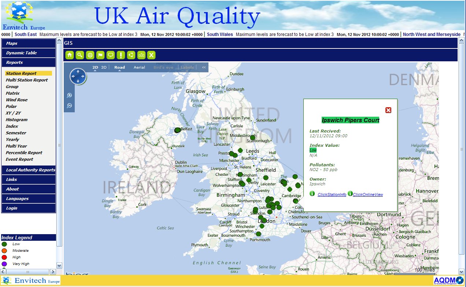Activate the magnifier search tool
Image resolution: width=466 pixels, height=287 pixels.
click(x=79, y=55)
